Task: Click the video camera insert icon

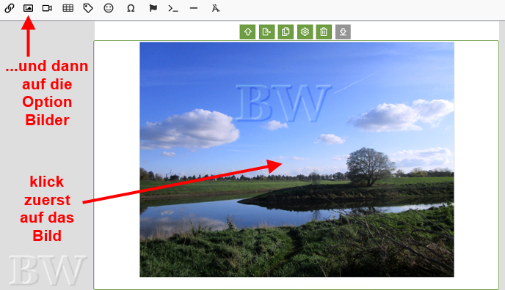Action: [x=47, y=8]
